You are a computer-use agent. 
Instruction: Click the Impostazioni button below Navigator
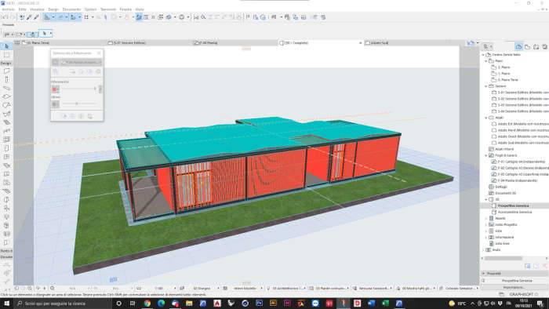tap(514, 287)
